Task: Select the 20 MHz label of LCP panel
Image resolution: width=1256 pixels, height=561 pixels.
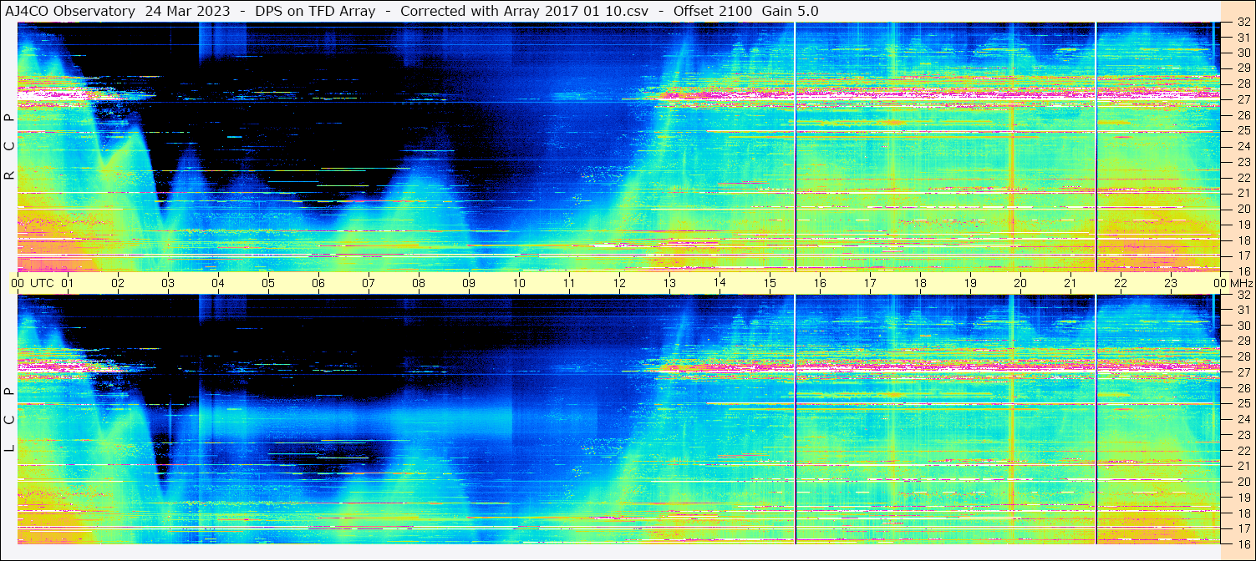Action: pyautogui.click(x=1243, y=482)
